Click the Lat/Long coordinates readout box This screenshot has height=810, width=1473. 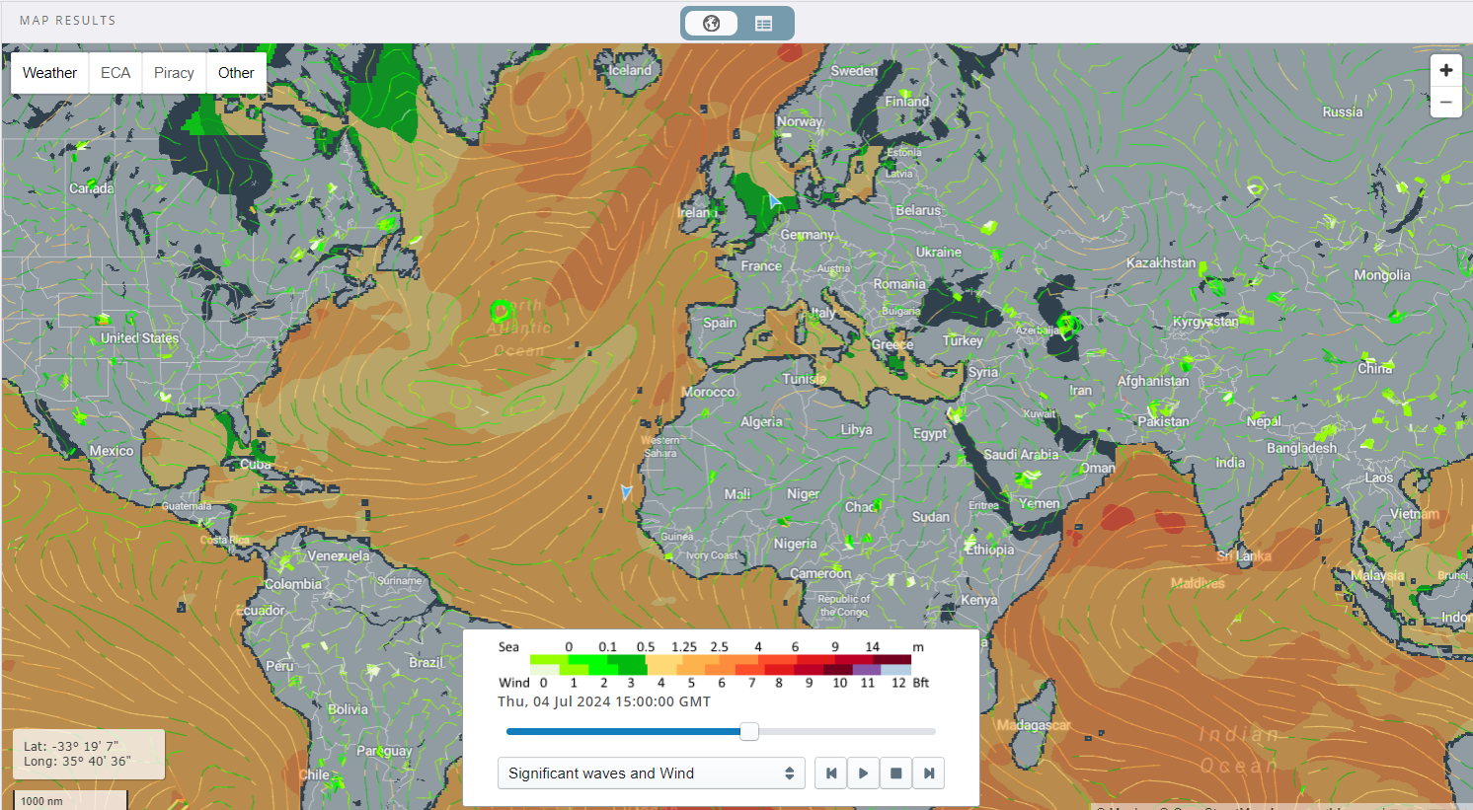pos(88,754)
